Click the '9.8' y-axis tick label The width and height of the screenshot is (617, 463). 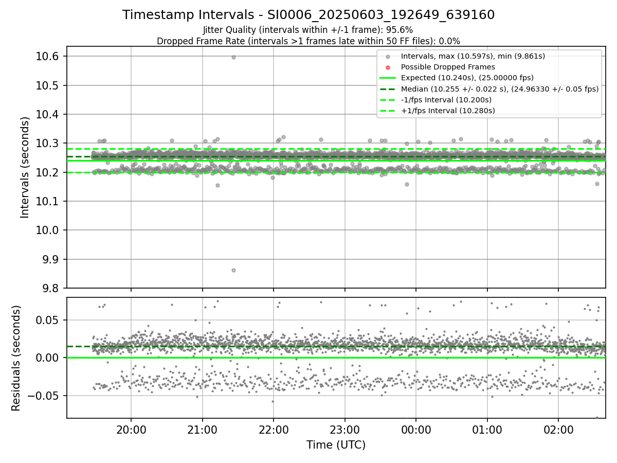(x=51, y=288)
